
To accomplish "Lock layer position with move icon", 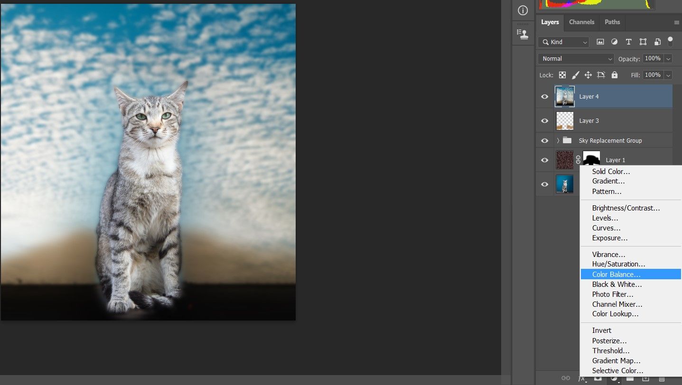I will pyautogui.click(x=588, y=75).
